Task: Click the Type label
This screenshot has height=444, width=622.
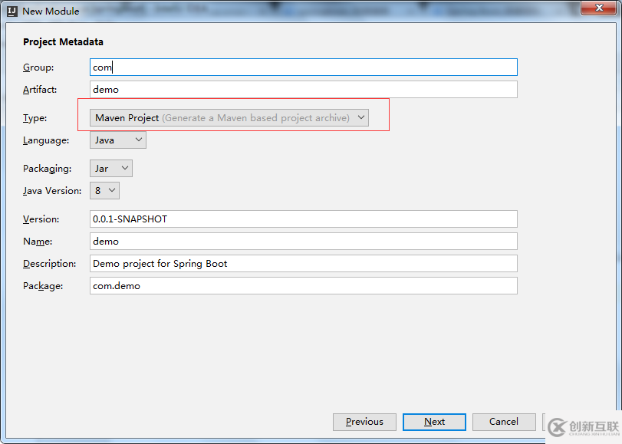Action: [35, 118]
